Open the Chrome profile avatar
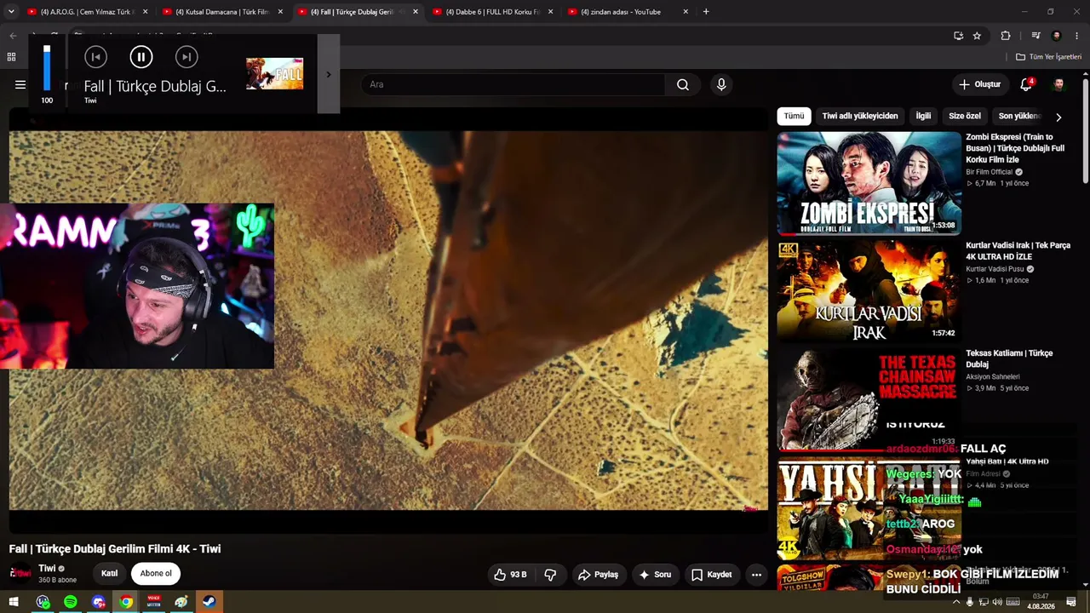Viewport: 1090px width, 613px height. [1057, 36]
